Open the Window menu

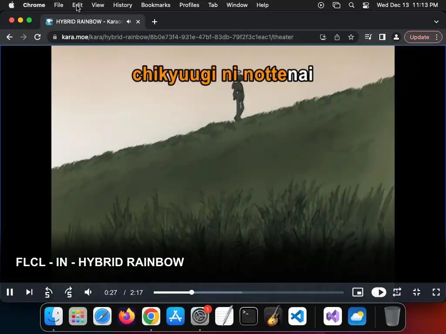pos(237,5)
